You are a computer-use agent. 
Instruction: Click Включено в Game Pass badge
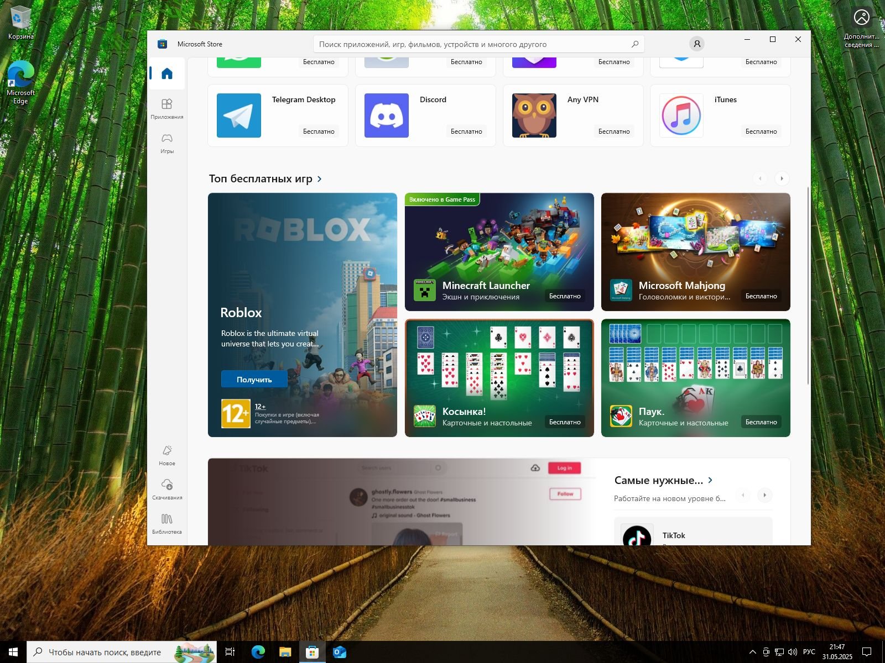pyautogui.click(x=442, y=199)
